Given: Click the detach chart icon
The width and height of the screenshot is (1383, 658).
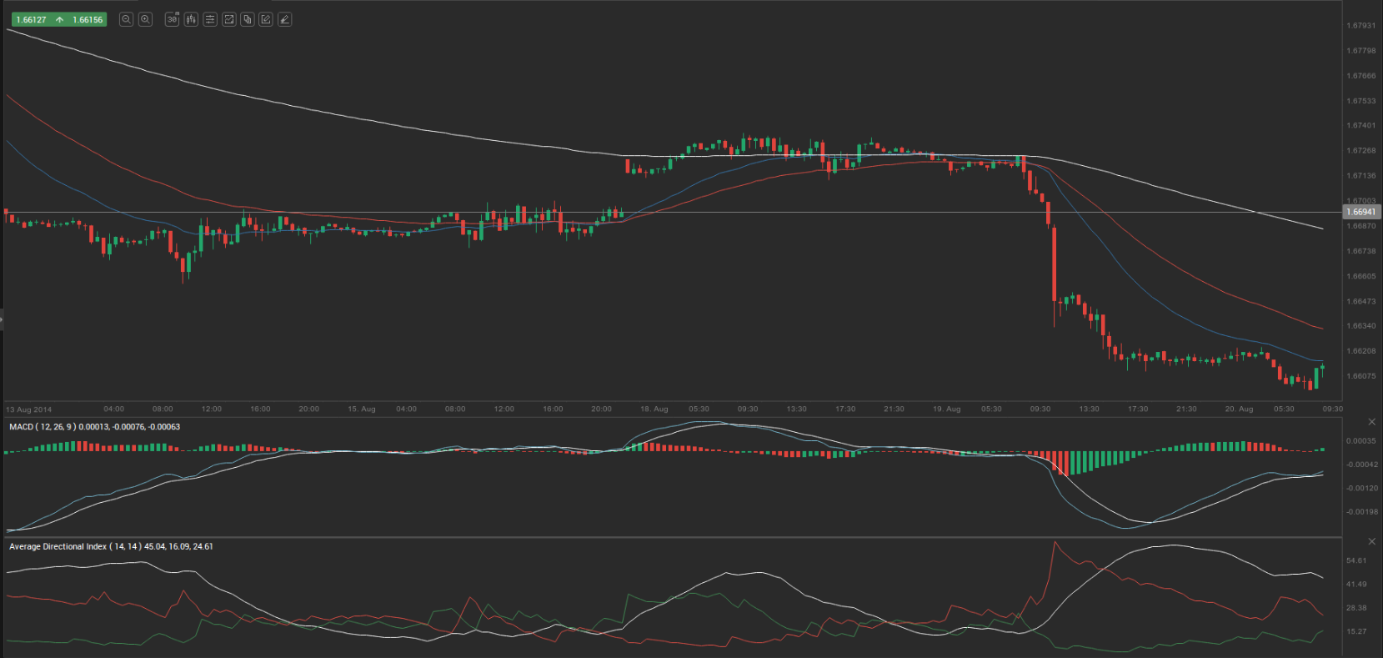Looking at the screenshot, I should (229, 19).
